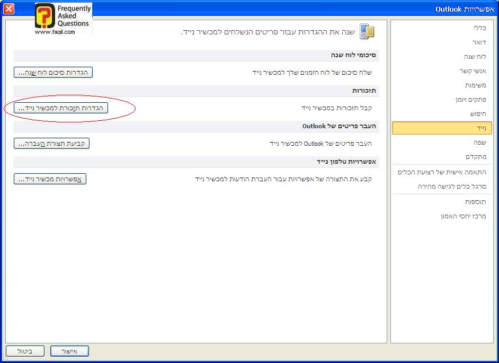
Task: Select the כללי (General) category in sidebar
Action: 482,28
